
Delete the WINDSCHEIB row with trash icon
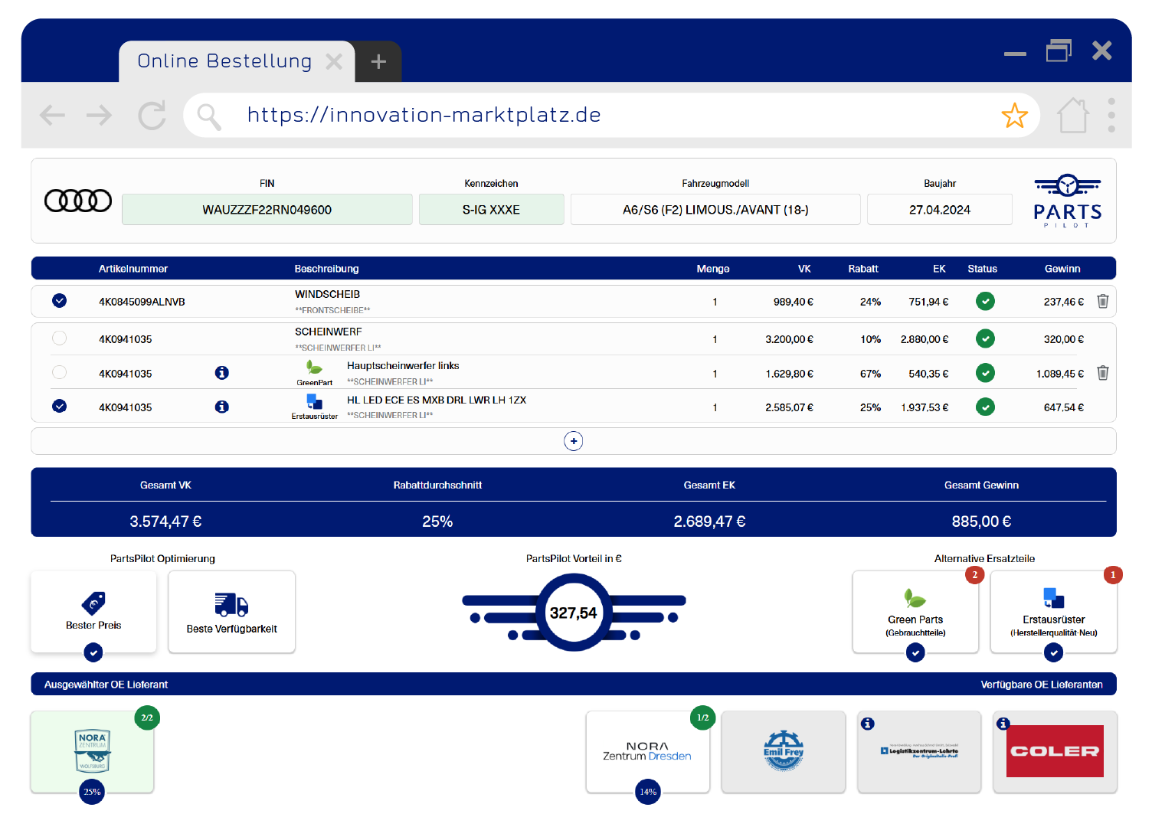point(1102,301)
